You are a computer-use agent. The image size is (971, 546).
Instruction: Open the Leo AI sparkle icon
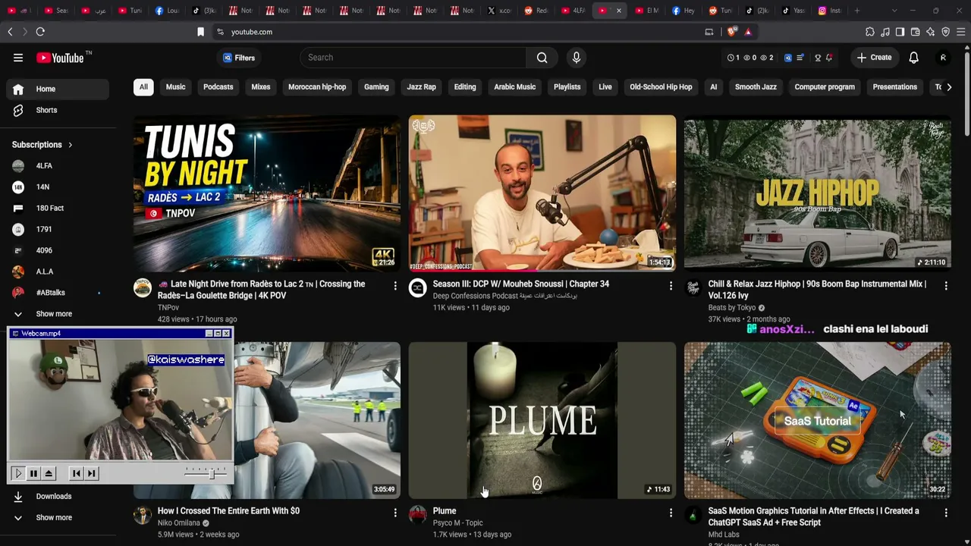(x=931, y=32)
